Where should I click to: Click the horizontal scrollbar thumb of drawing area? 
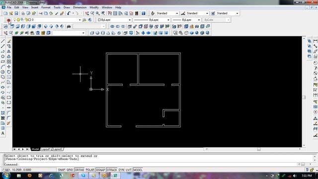point(259,149)
